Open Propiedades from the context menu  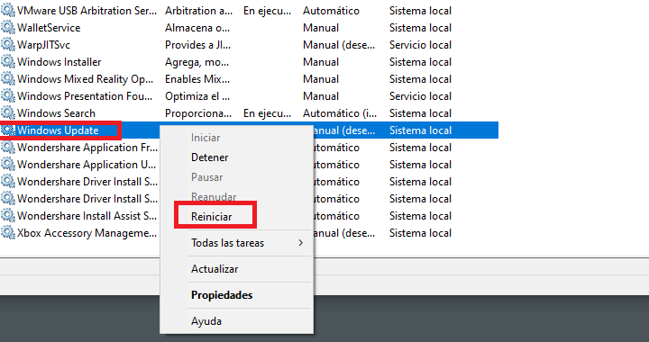[222, 295]
